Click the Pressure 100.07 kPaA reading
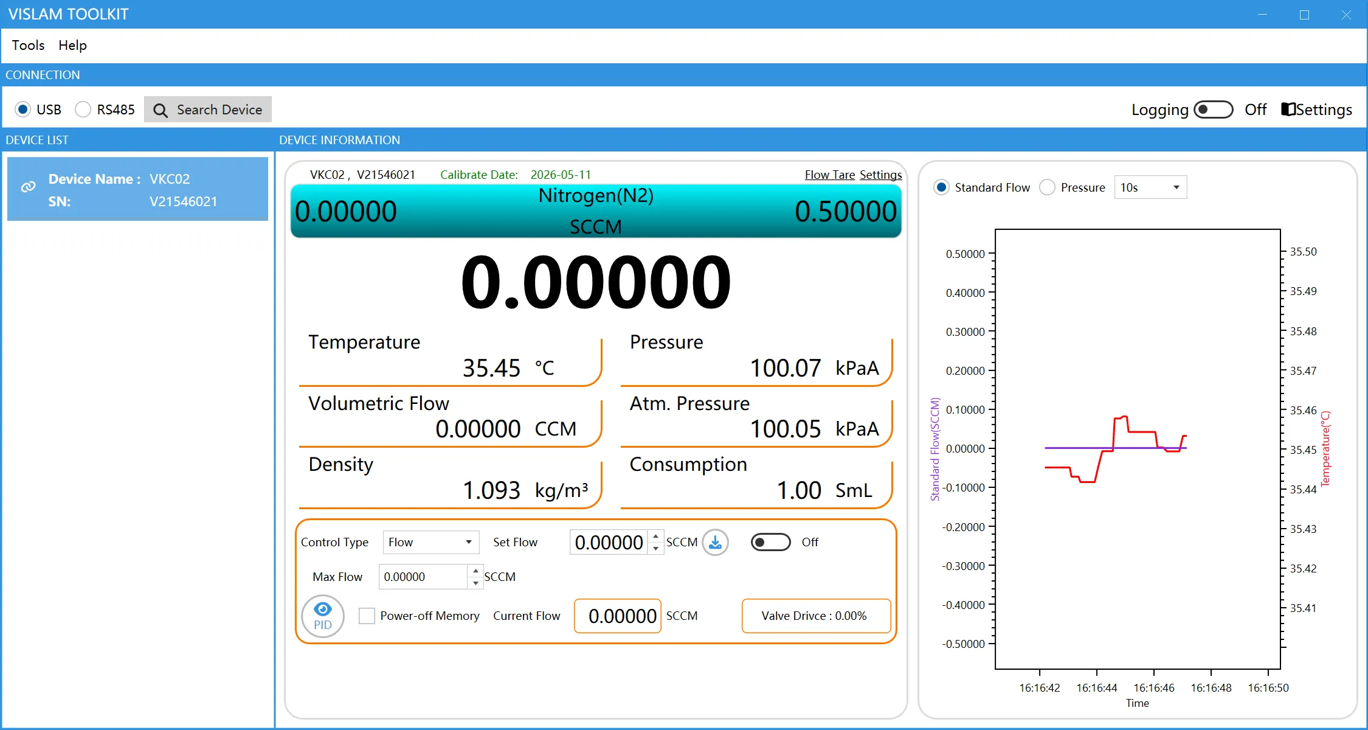1368x730 pixels. (x=814, y=368)
